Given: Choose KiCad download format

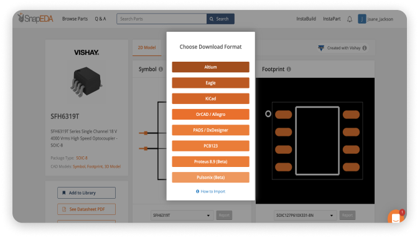Looking at the screenshot, I should (210, 98).
